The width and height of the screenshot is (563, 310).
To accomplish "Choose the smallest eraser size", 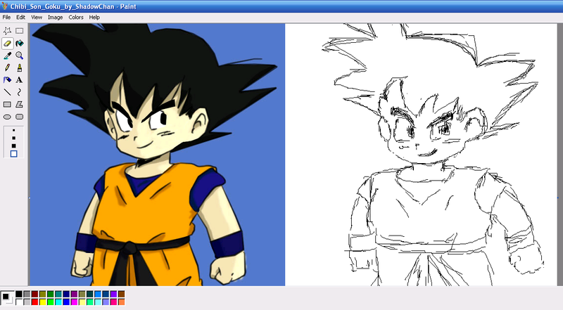I will 13,130.
